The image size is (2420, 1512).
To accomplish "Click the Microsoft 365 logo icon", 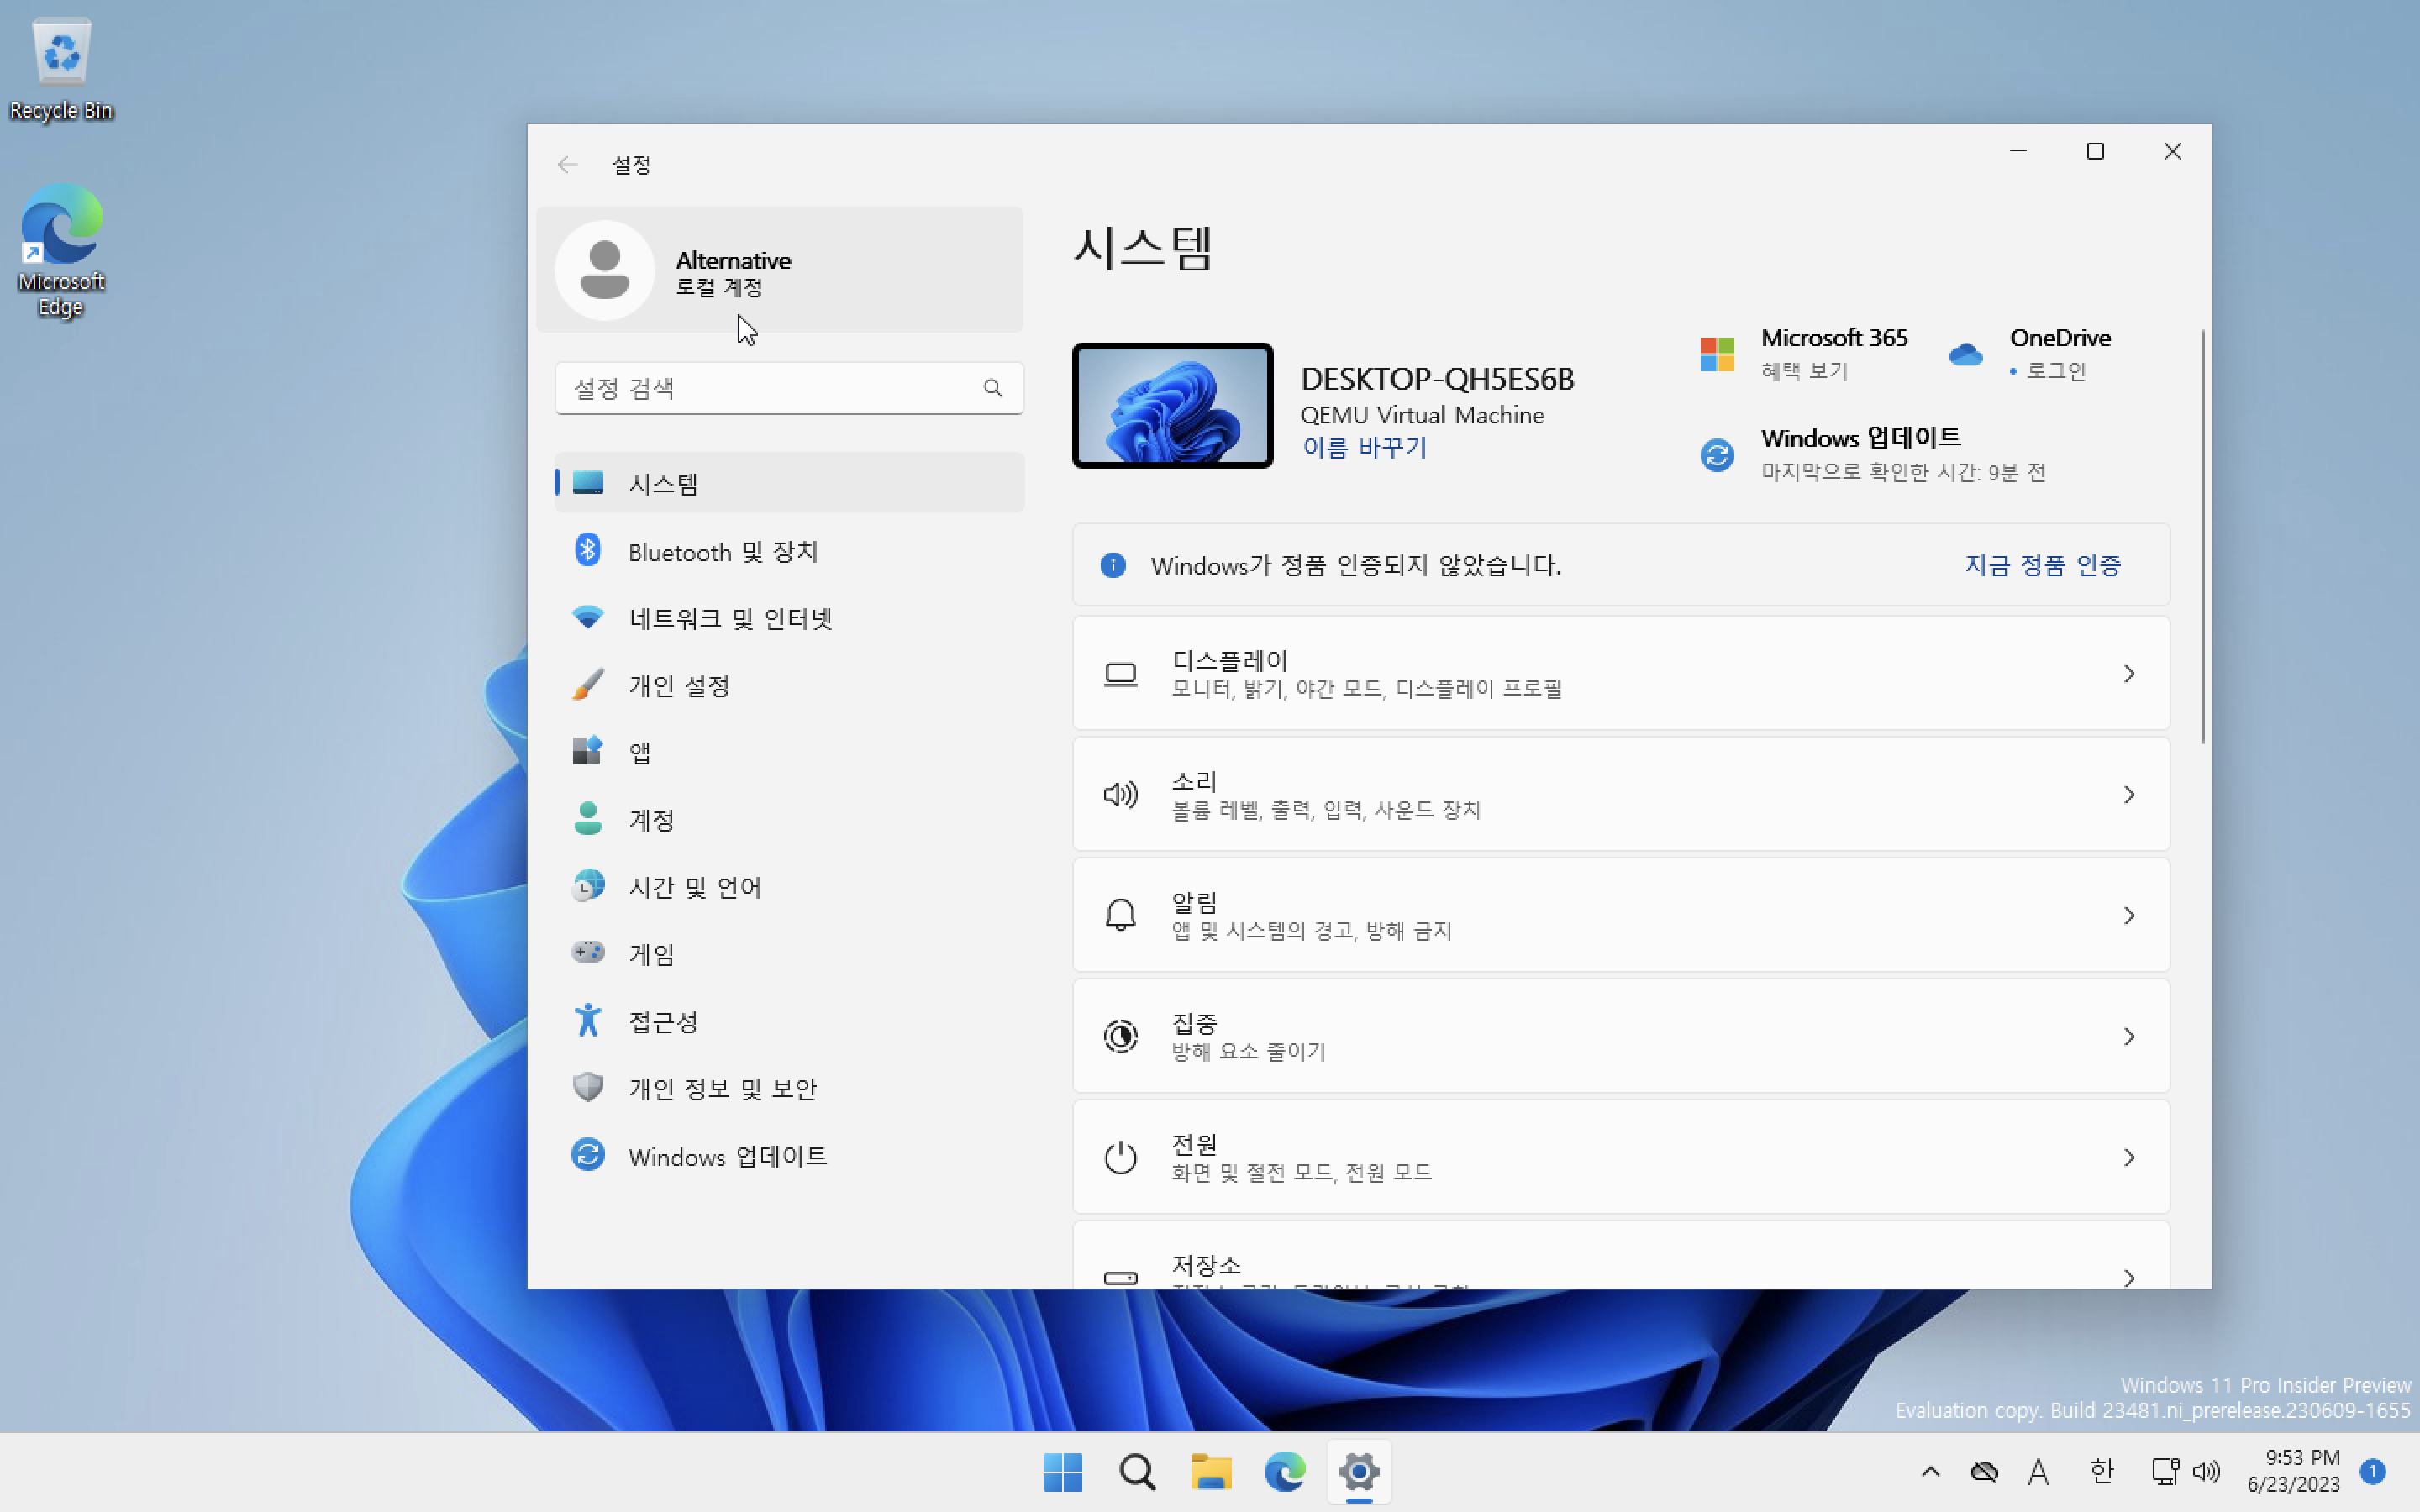I will 1717,354.
